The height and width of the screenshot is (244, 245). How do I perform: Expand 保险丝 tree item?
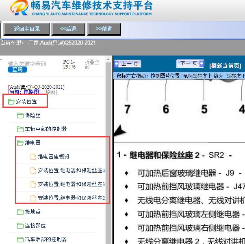33,116
